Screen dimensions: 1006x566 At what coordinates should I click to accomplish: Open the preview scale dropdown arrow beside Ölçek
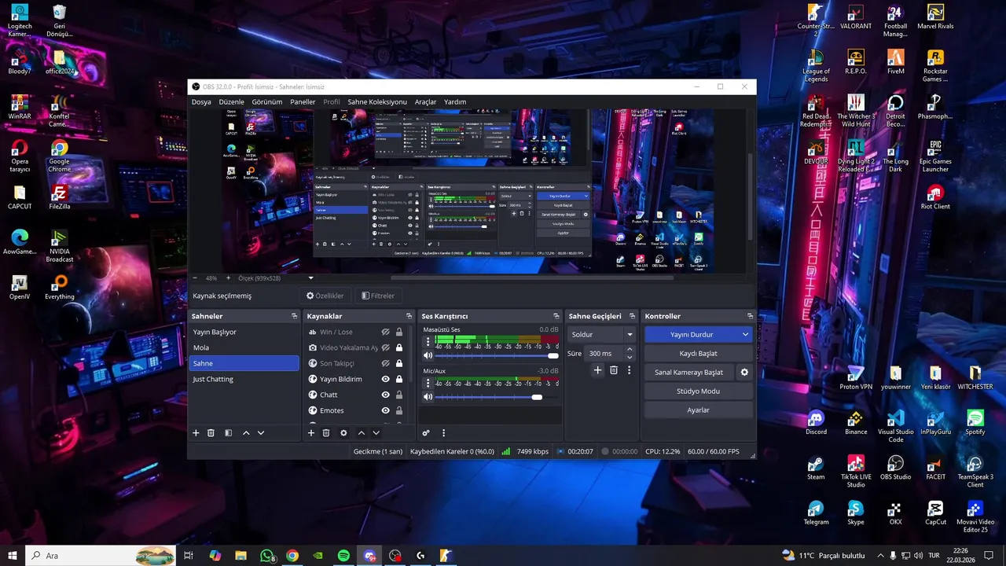pyautogui.click(x=310, y=278)
